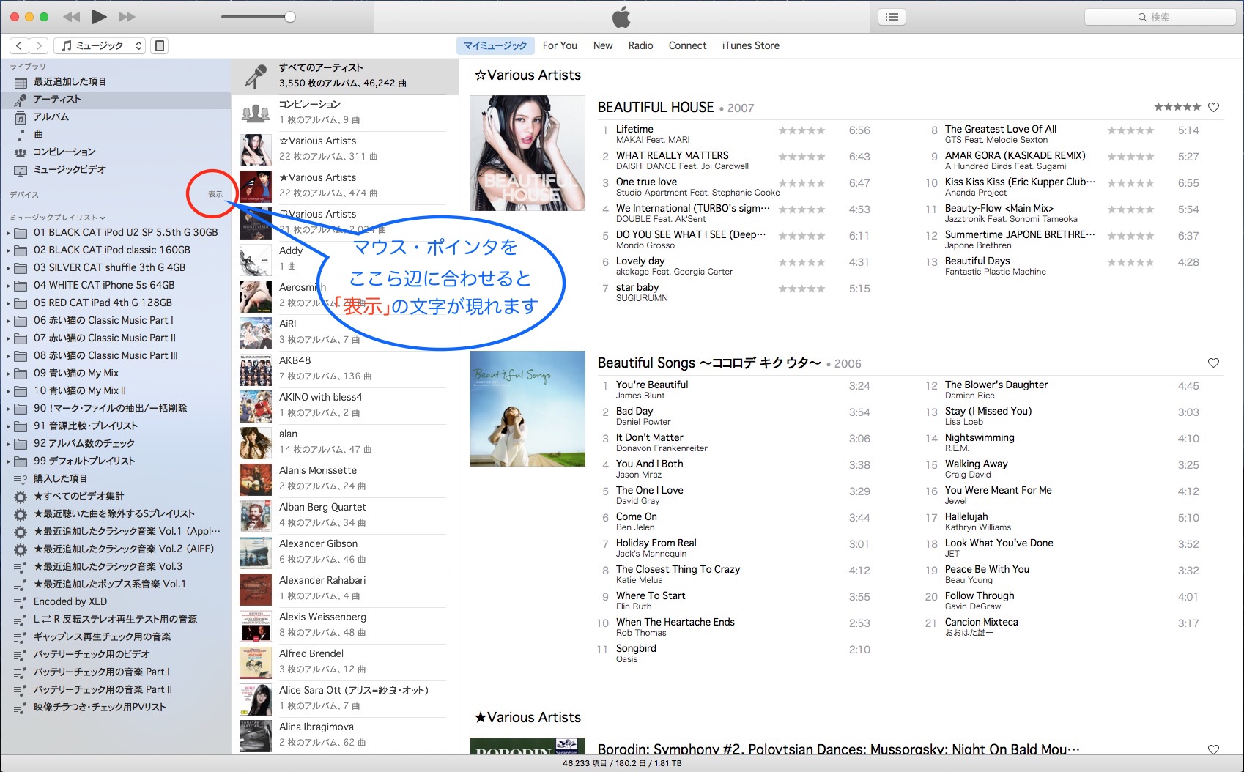1244x772 pixels.
Task: Click the rewind playback button
Action: point(71,17)
